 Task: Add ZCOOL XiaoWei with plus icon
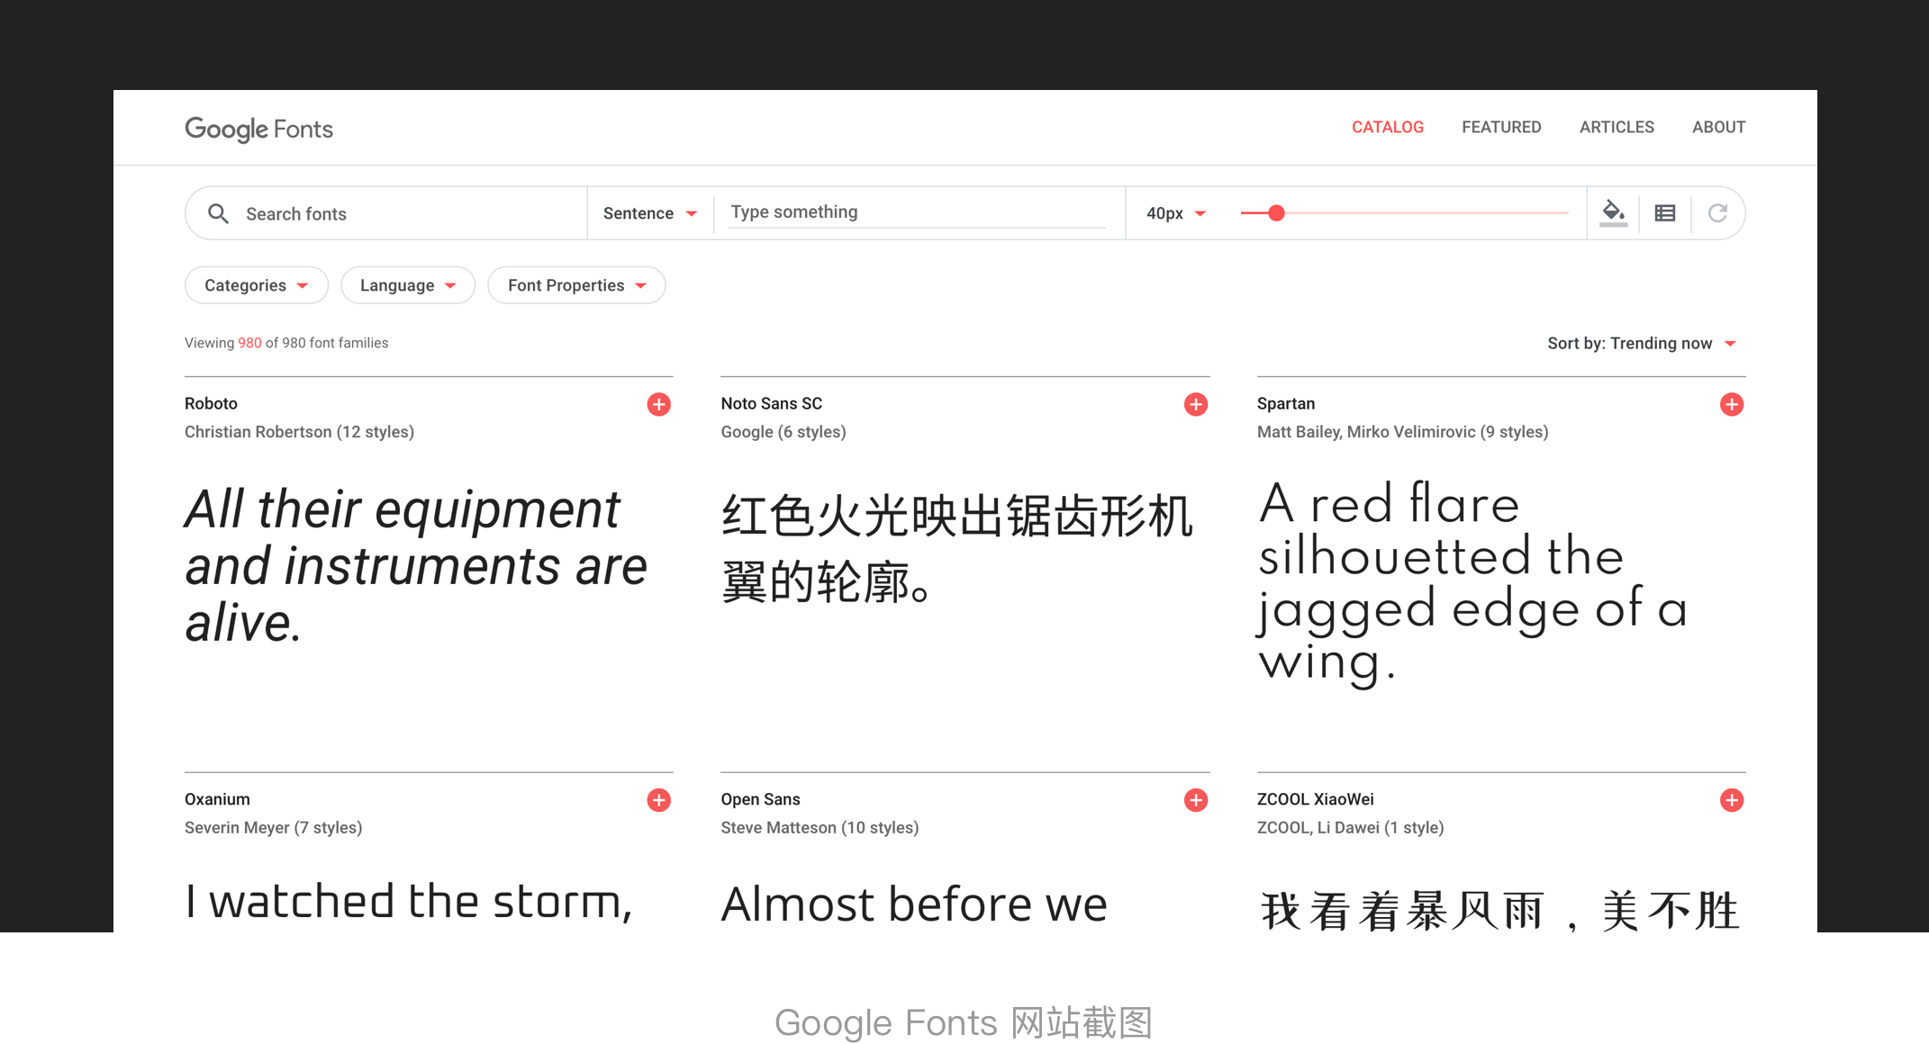tap(1732, 800)
